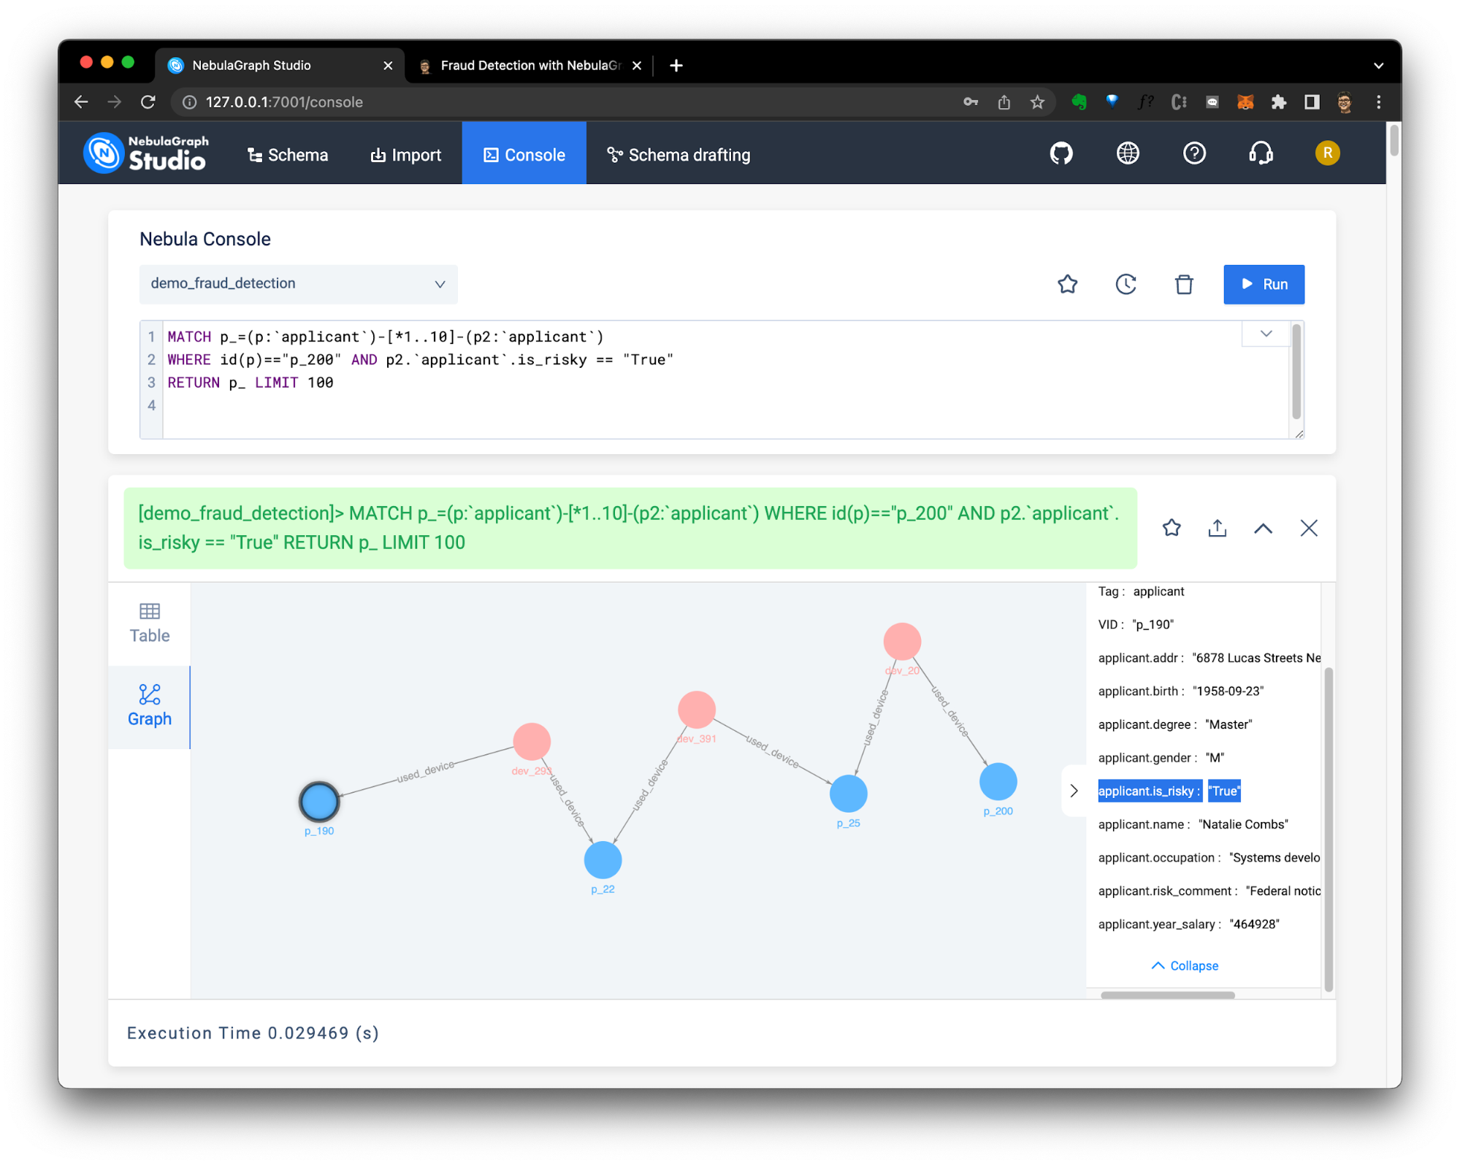Select the p_200 node in the graph
This screenshot has height=1166, width=1460.
(998, 781)
